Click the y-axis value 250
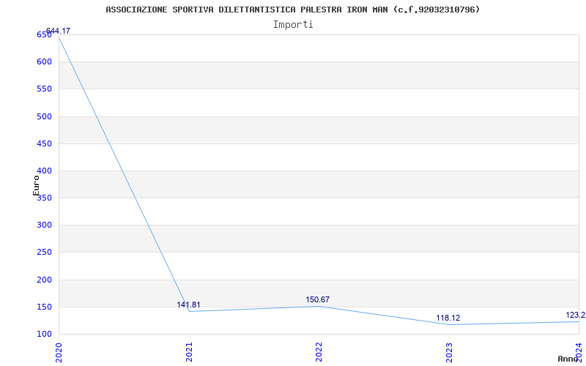586x366 pixels. [x=44, y=253]
